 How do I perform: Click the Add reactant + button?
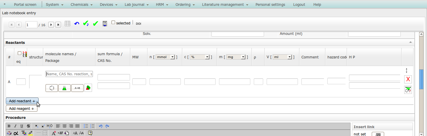tap(22, 101)
